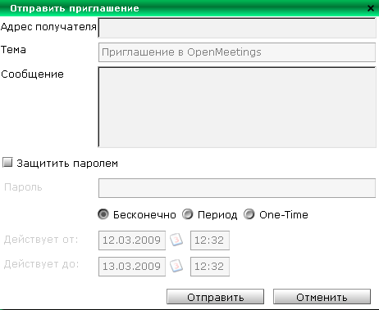379x310 pixels.
Task: Click inside the Сообщение text area
Action: pyautogui.click(x=237, y=107)
